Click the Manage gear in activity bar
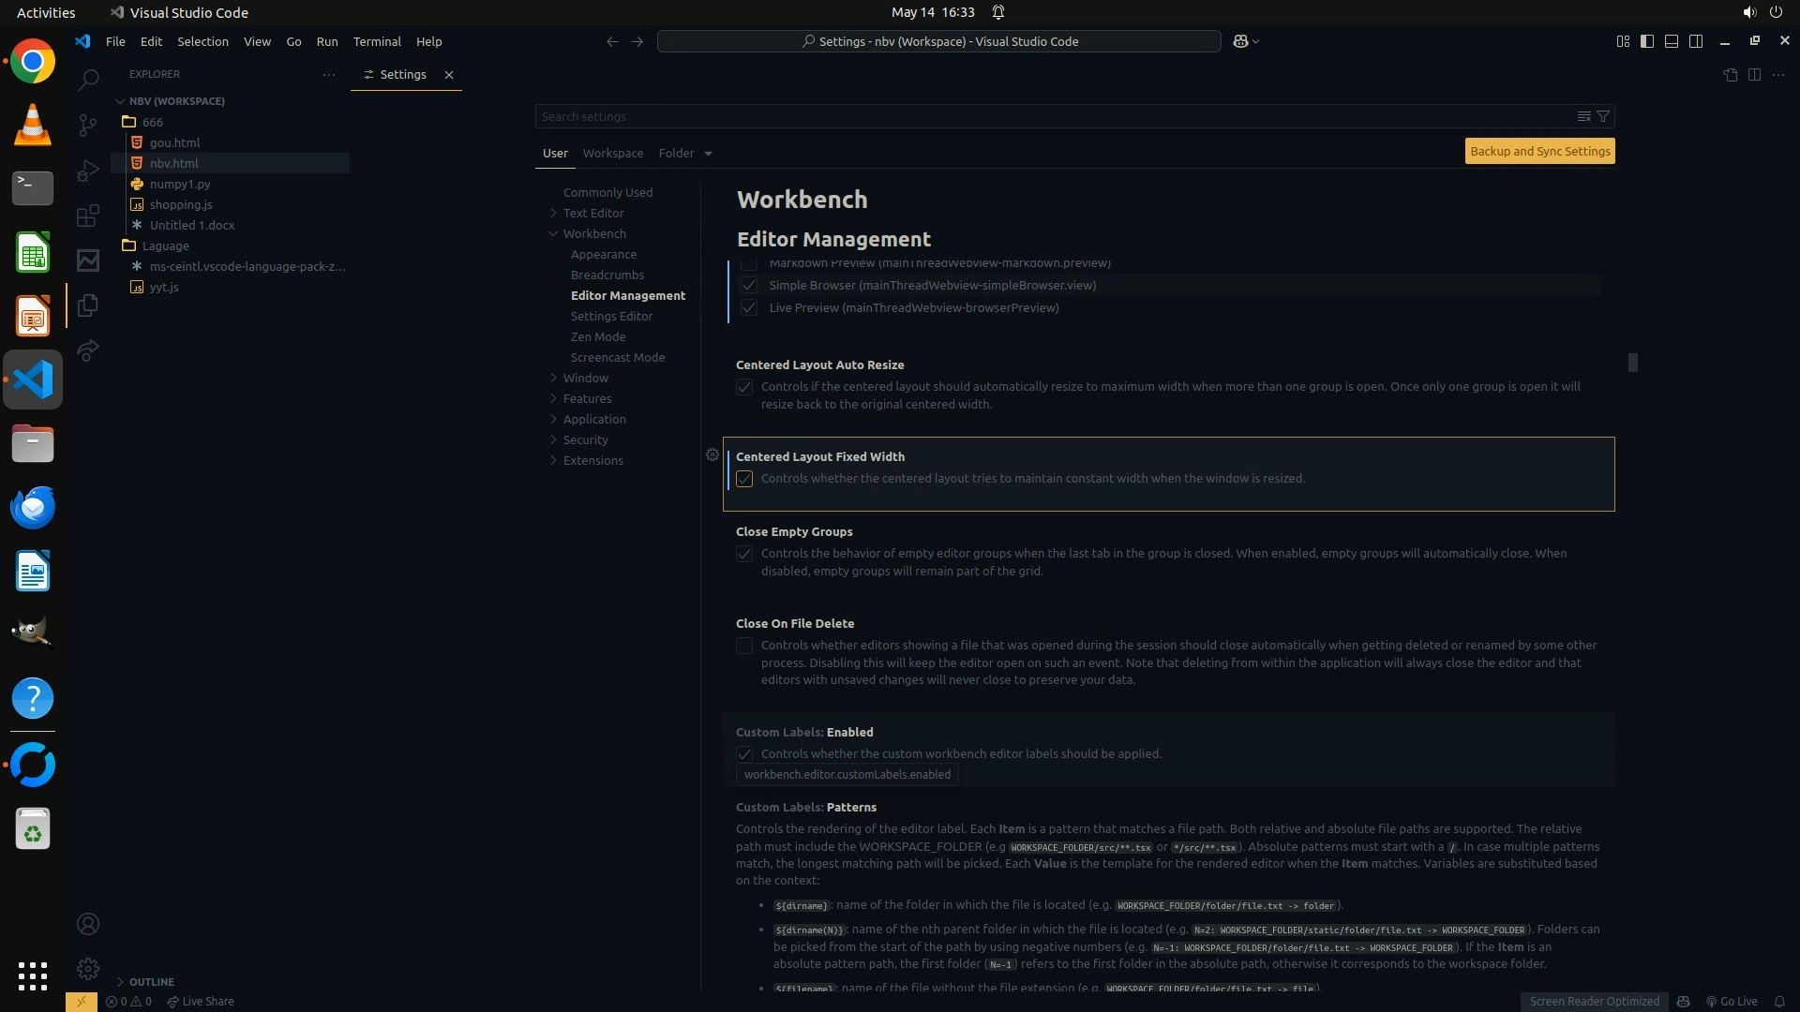The height and width of the screenshot is (1012, 1800). coord(88,968)
